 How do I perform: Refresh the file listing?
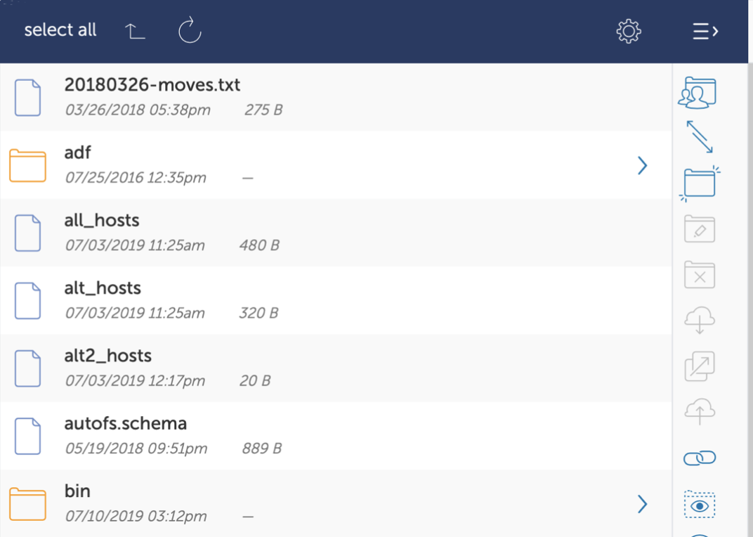(x=190, y=31)
